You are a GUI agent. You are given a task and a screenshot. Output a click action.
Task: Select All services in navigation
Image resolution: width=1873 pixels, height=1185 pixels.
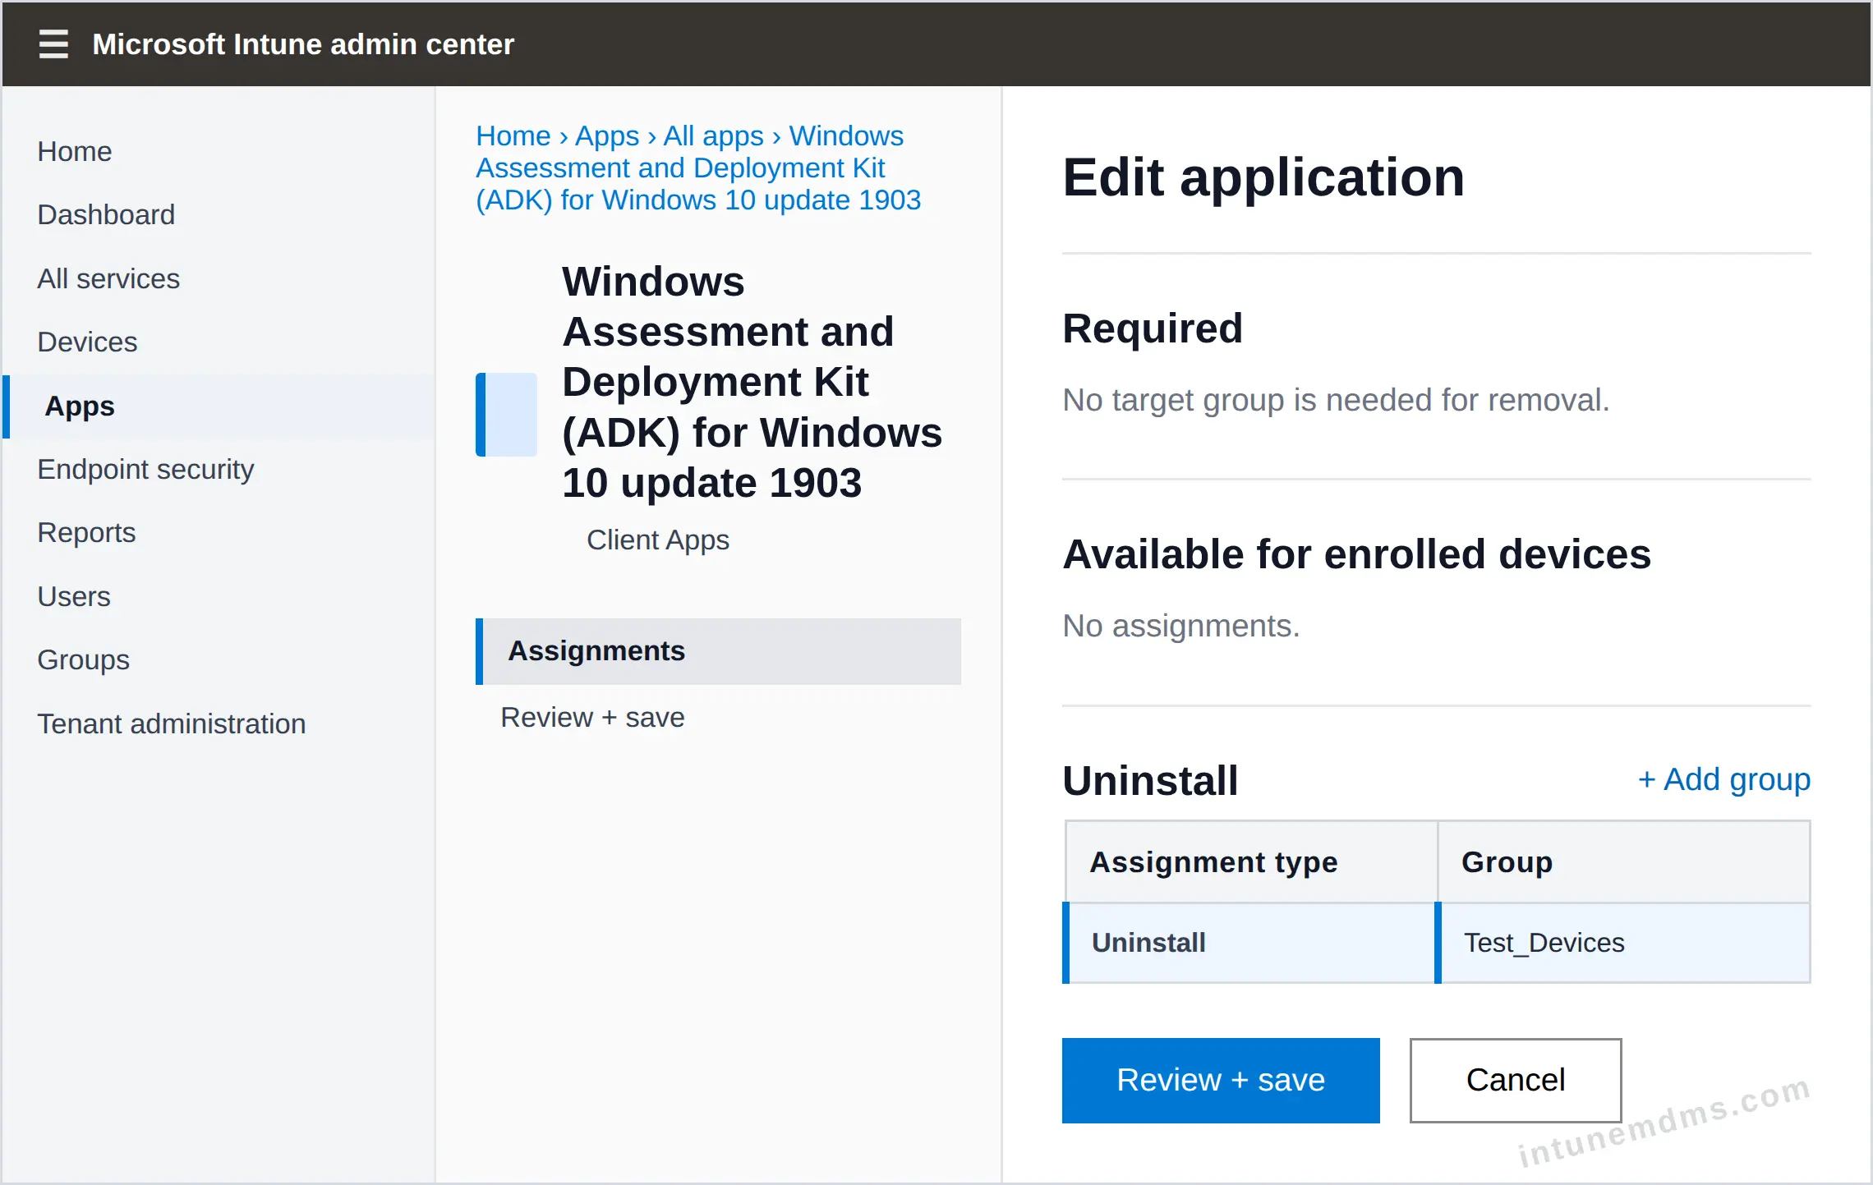point(108,279)
